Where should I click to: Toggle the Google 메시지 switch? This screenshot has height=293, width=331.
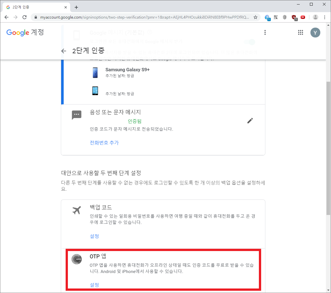pos(250,42)
